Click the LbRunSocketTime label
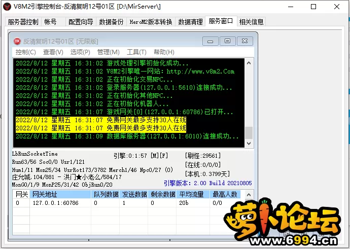The height and width of the screenshot is (249, 350). (x=35, y=154)
